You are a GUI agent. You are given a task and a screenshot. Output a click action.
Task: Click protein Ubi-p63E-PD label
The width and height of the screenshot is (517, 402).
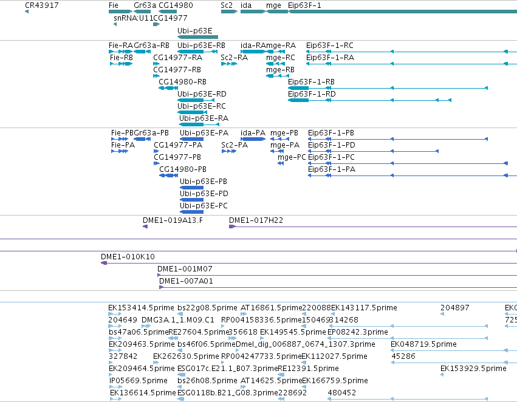tap(204, 194)
